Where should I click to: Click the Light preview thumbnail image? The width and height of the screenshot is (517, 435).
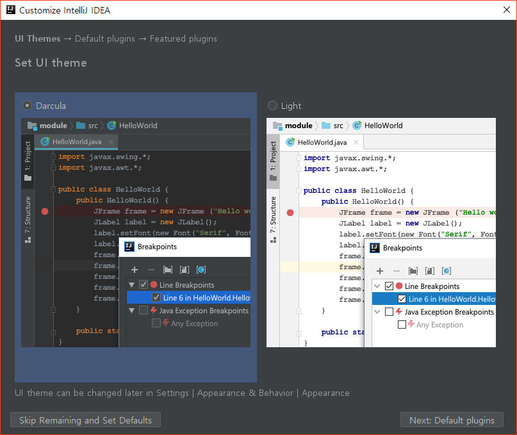pyautogui.click(x=381, y=233)
